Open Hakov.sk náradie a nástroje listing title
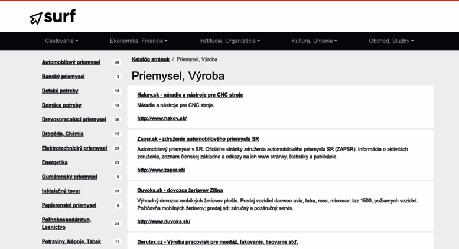This screenshot has width=459, height=249. (x=190, y=95)
